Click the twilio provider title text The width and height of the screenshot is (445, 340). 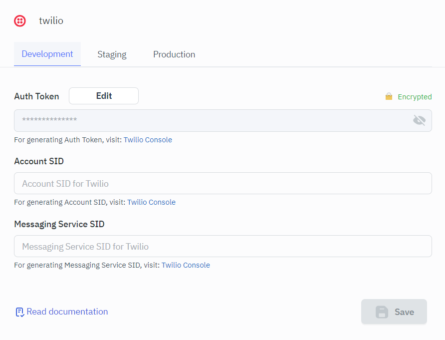click(x=51, y=21)
